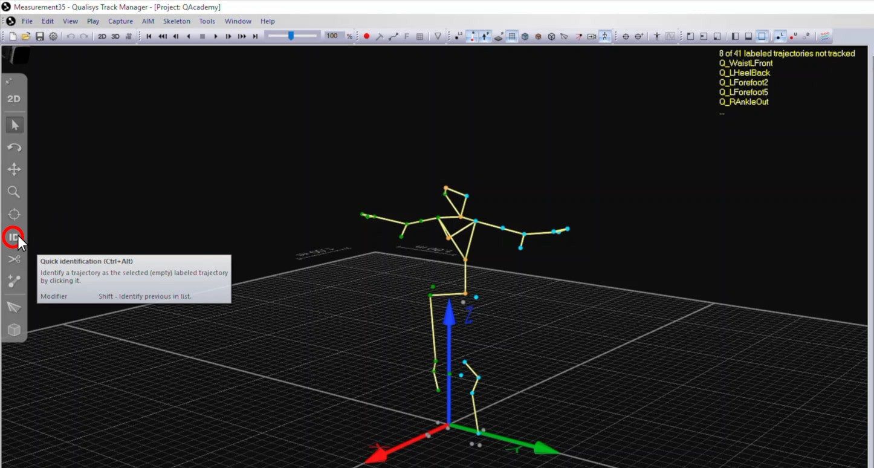874x468 pixels.
Task: Fast forward playback
Action: click(242, 36)
